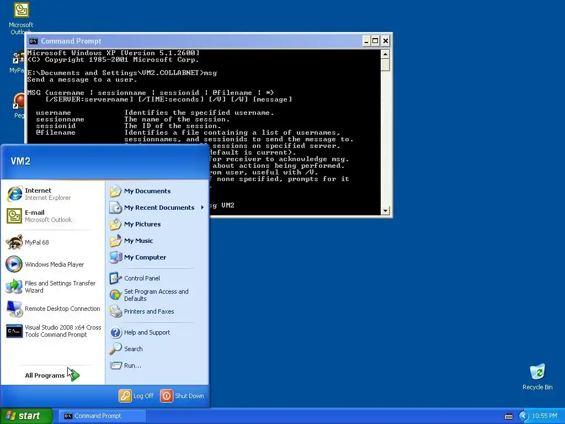Select Microsoft Outlook desktop icon
This screenshot has width=565, height=424.
point(21,18)
